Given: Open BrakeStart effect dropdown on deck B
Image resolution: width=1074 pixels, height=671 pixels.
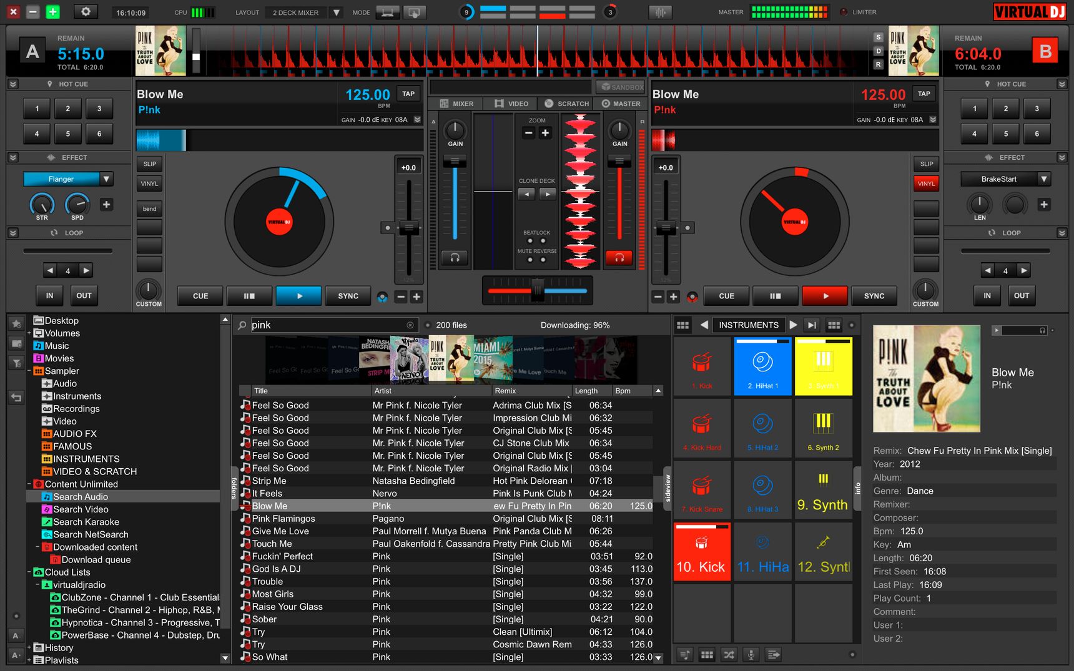Looking at the screenshot, I should [x=1044, y=179].
